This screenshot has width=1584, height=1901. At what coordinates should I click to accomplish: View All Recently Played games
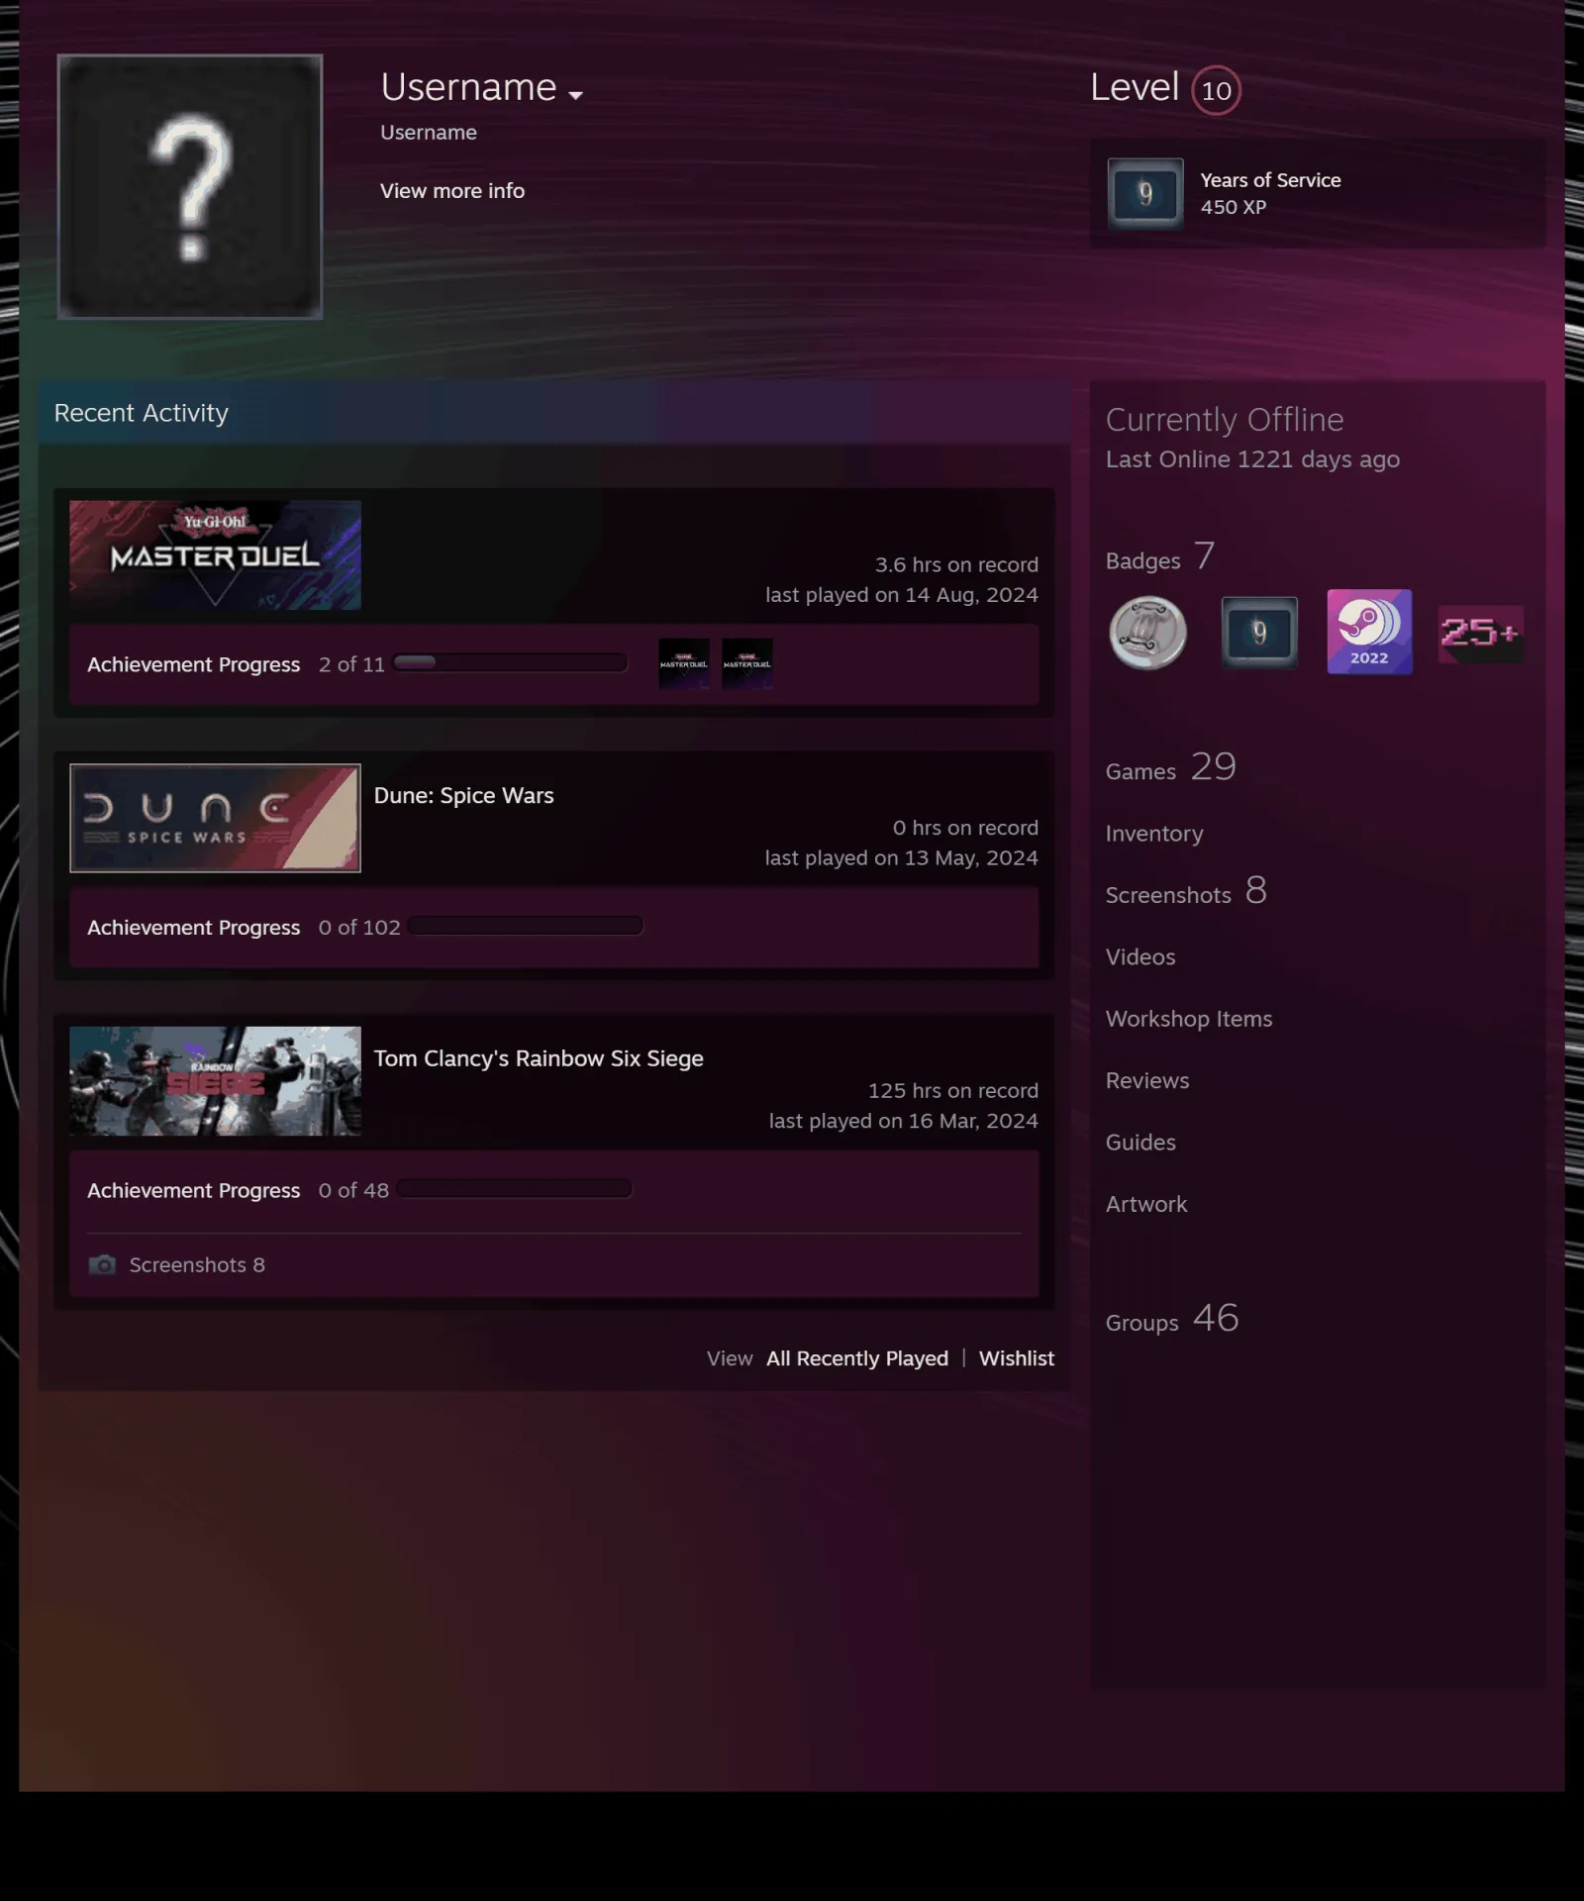pos(857,1358)
